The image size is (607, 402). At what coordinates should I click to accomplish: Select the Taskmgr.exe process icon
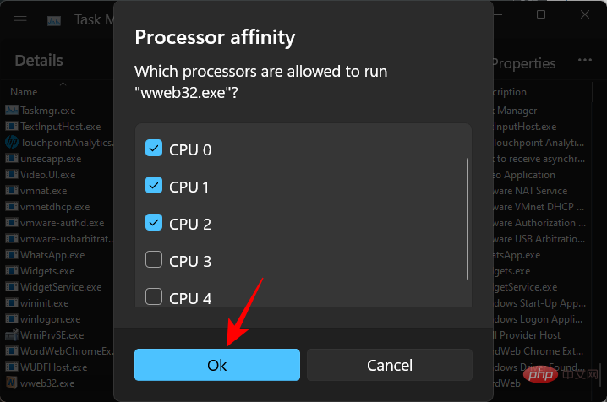[12, 110]
